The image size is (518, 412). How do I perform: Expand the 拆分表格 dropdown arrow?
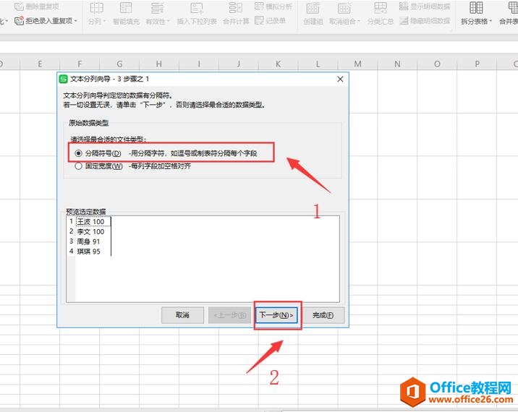tap(491, 22)
